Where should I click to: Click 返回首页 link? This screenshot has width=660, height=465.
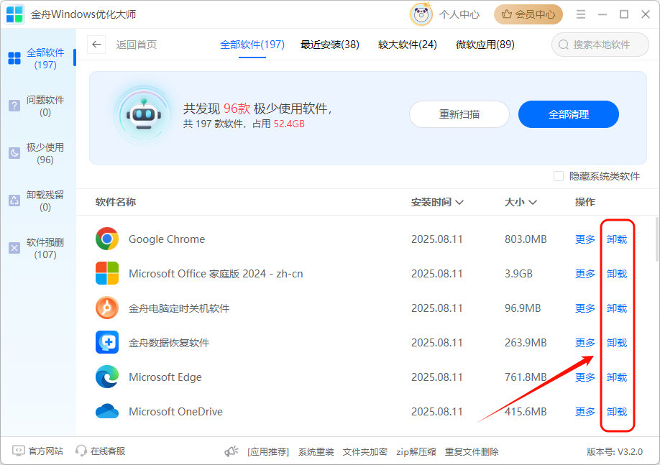[x=137, y=45]
